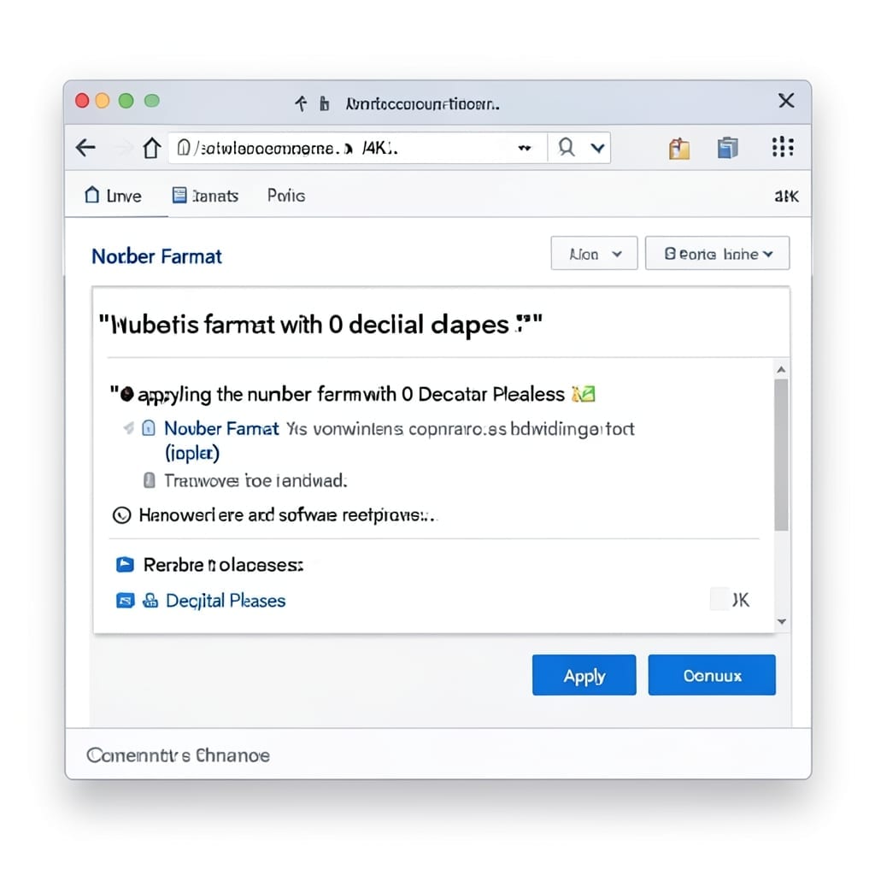The height and width of the screenshot is (875, 875).
Task: Expand the chevron beside the search icon
Action: click(597, 148)
